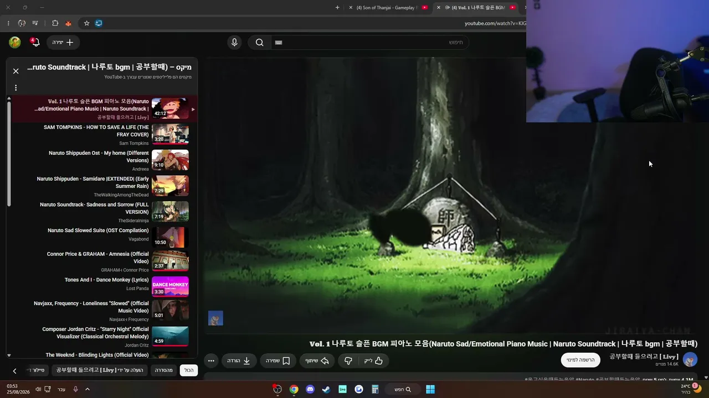The width and height of the screenshot is (709, 398).
Task: Open Chrome extensions puzzle icon
Action: [55, 23]
